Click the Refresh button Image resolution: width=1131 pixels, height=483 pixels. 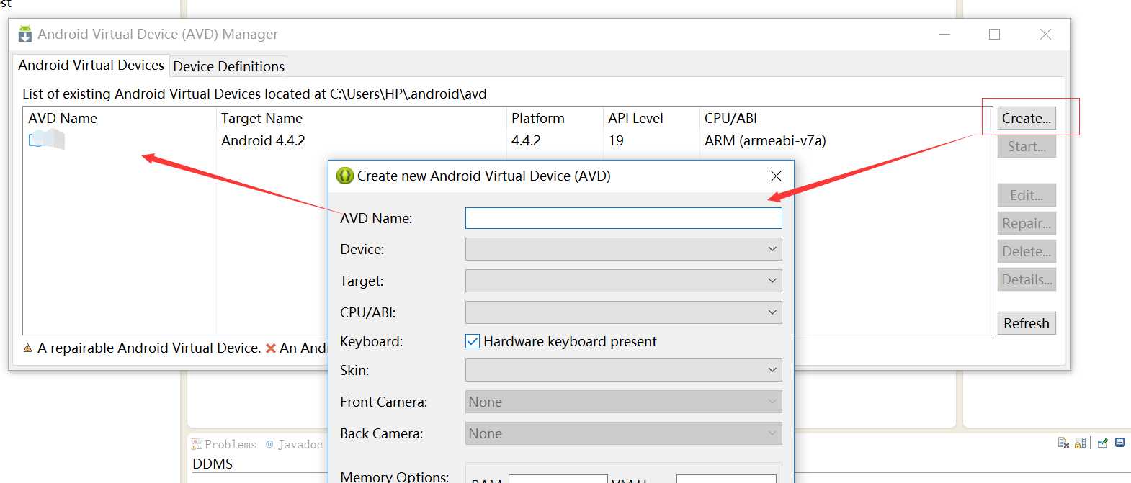pyautogui.click(x=1027, y=323)
